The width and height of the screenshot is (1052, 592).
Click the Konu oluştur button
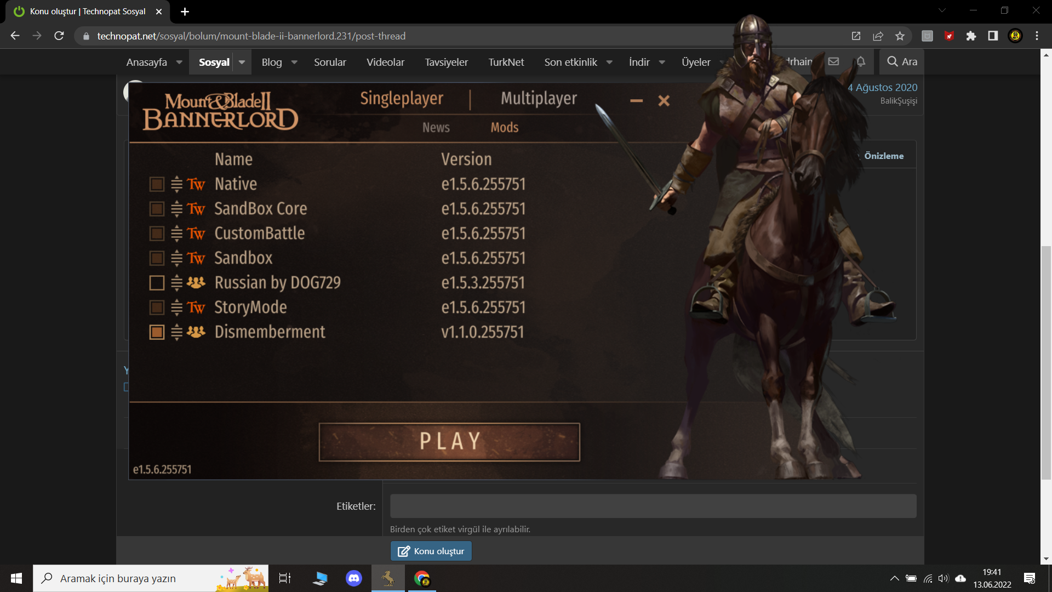(x=431, y=551)
